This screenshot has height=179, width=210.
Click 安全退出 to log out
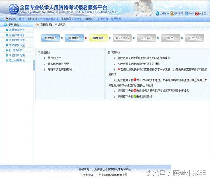(x=203, y=14)
